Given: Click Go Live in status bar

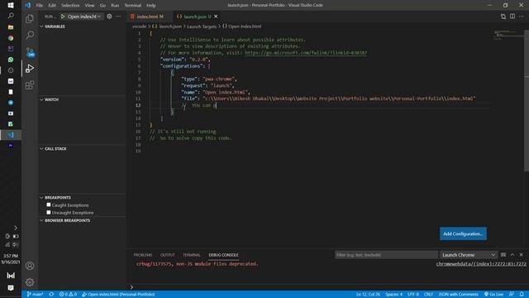Looking at the screenshot, I should pos(494,295).
